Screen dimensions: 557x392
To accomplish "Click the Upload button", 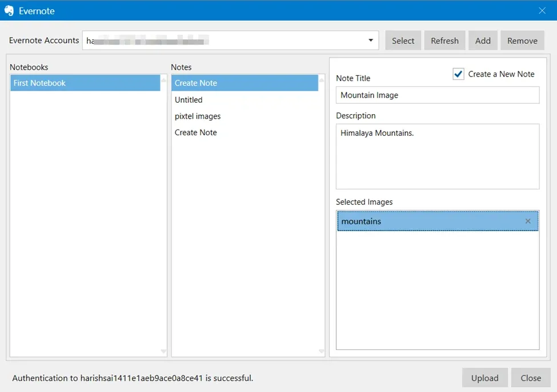I will pyautogui.click(x=484, y=378).
